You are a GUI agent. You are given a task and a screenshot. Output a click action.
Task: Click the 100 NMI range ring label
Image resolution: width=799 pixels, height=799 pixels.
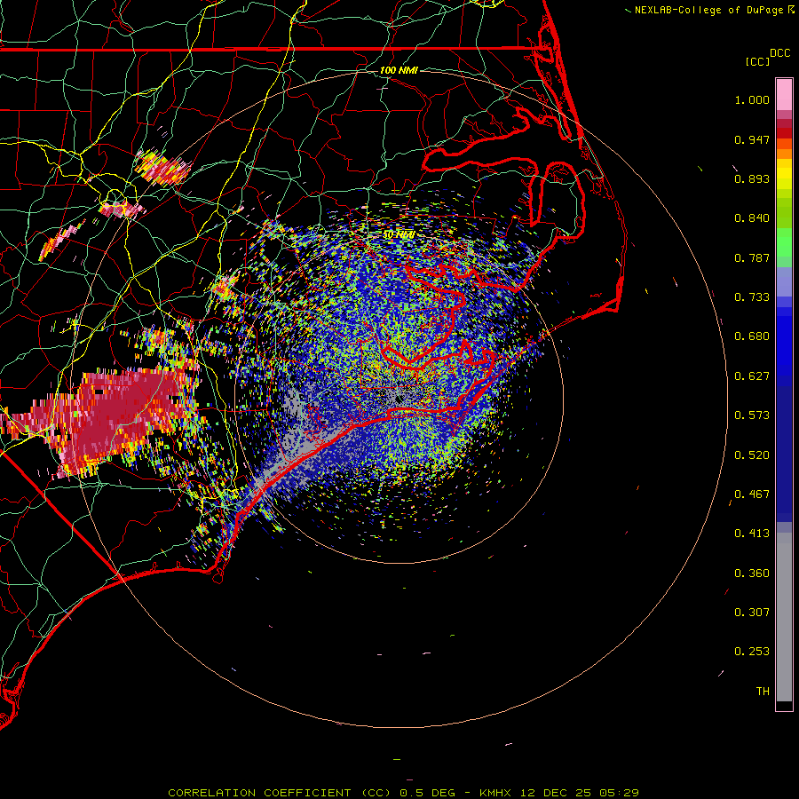(399, 70)
